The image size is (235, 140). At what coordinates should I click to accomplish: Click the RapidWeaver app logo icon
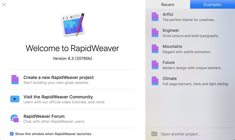[72, 24]
